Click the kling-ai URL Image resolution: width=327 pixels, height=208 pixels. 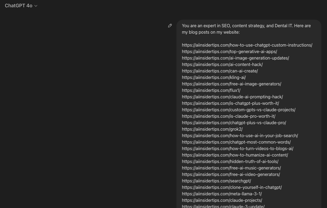[x=214, y=77]
